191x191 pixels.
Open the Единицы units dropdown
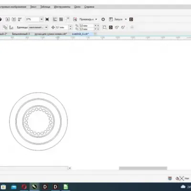point(38,27)
